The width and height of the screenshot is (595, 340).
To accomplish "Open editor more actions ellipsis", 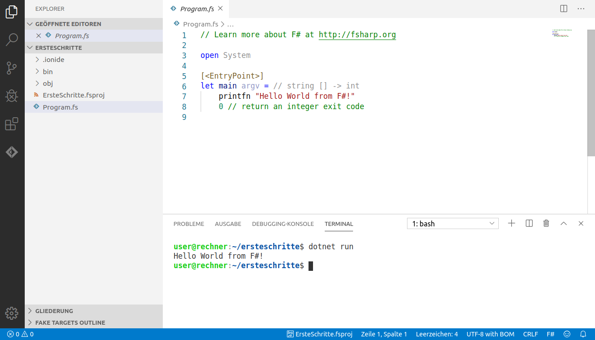I will coord(581,9).
